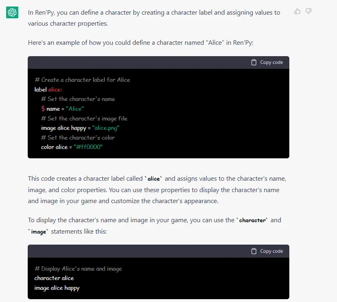
Task: Click the code line '$ name = "Alice"'
Action: [x=62, y=109]
